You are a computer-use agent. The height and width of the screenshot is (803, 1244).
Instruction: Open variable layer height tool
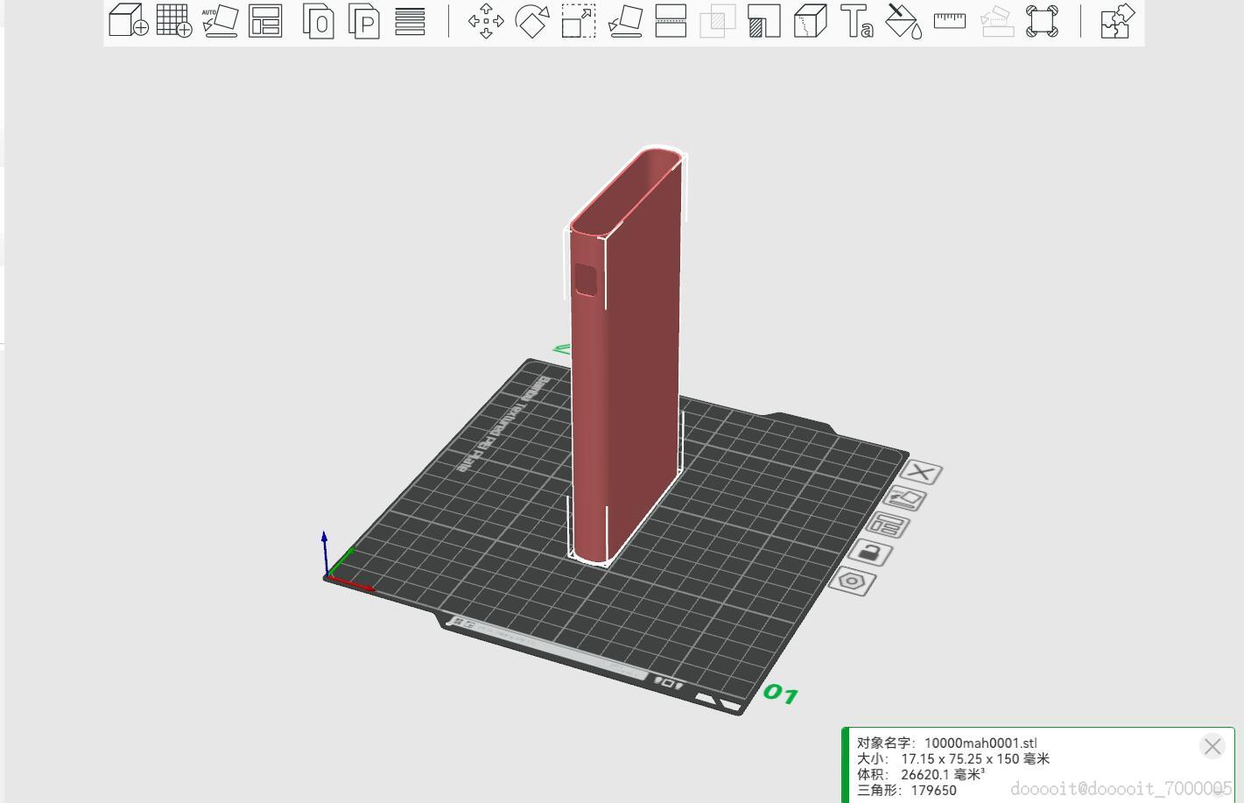click(x=410, y=21)
